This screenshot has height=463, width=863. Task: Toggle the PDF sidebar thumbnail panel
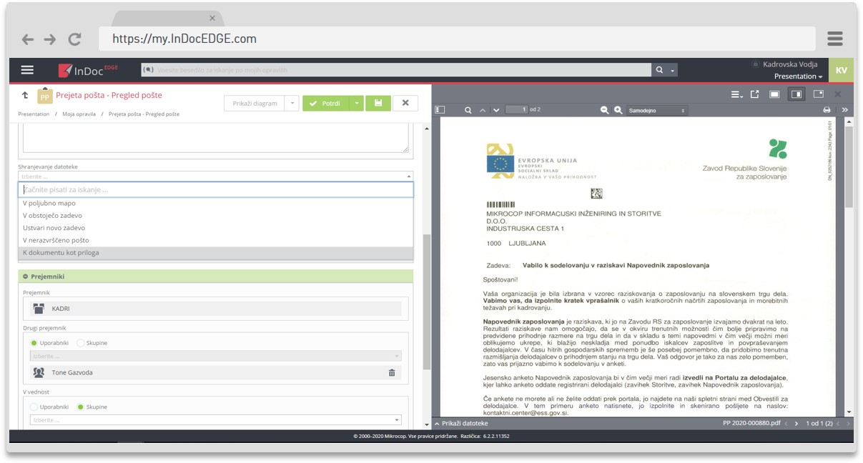point(440,110)
